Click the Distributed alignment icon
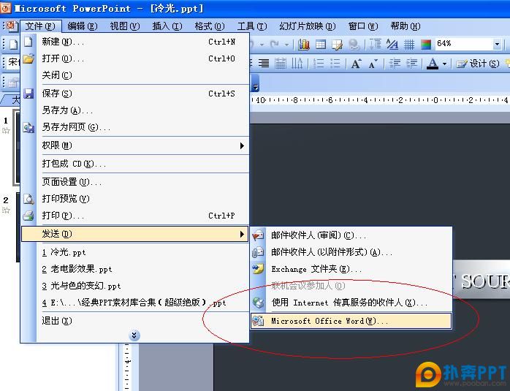 pos(281,63)
